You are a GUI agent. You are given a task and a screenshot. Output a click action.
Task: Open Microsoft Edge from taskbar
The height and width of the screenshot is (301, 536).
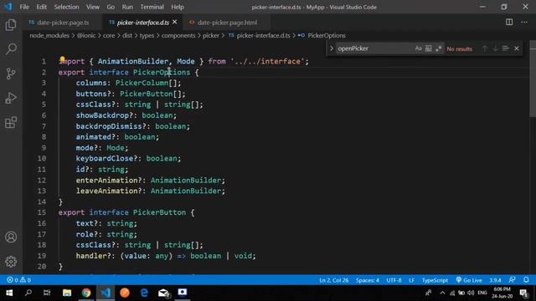(144, 293)
